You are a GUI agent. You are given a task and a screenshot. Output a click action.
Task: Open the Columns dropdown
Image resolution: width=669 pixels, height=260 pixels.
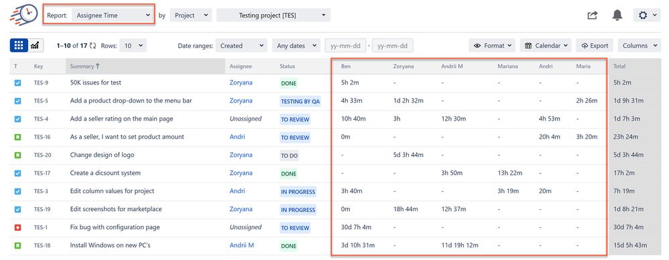click(639, 46)
